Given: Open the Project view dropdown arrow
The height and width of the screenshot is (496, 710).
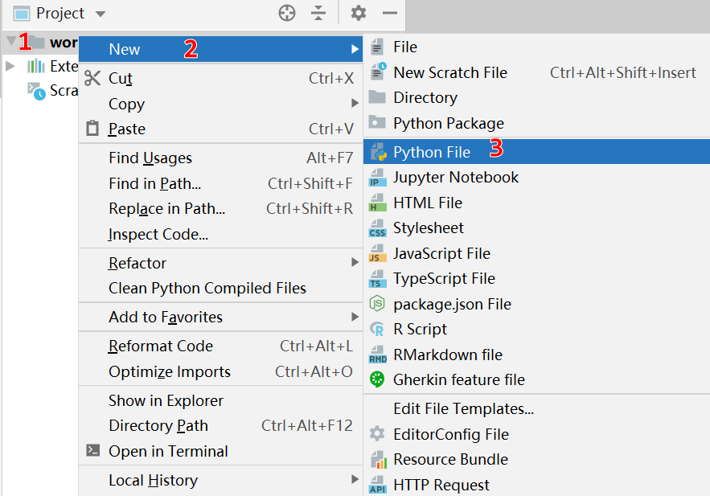Looking at the screenshot, I should pyautogui.click(x=100, y=14).
